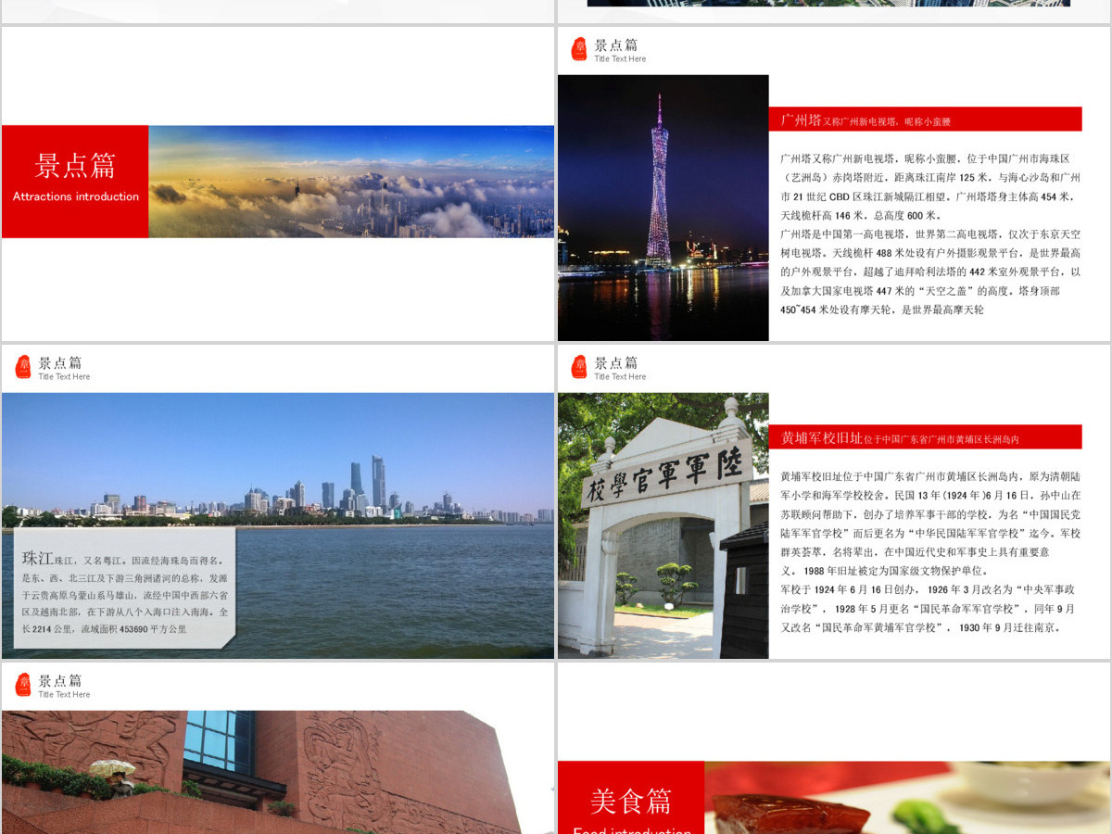Click the red seal icon on the 广州塔 slide
The image size is (1112, 834).
coord(579,49)
